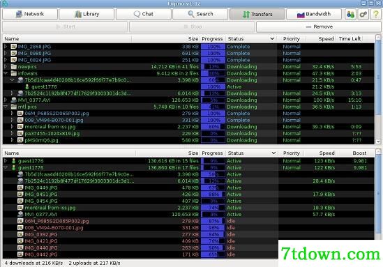Image resolution: width=383 pixels, height=267 pixels.
Task: Go to the Search tab
Action: pyautogui.click(x=200, y=14)
